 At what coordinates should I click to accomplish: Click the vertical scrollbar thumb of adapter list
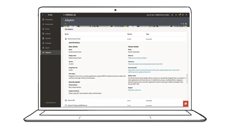click(x=187, y=79)
